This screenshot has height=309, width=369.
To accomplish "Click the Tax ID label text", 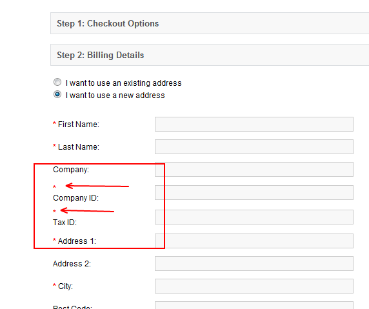I will click(x=65, y=223).
